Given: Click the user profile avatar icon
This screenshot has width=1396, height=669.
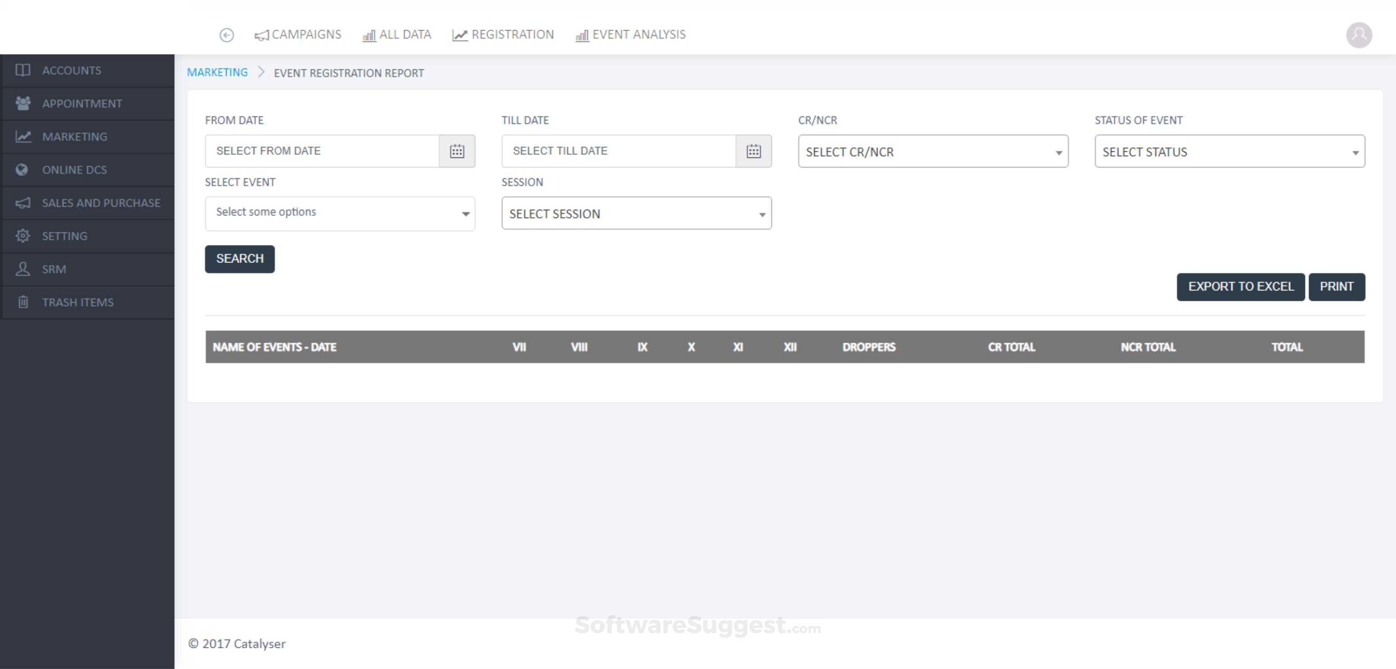Looking at the screenshot, I should [1359, 35].
